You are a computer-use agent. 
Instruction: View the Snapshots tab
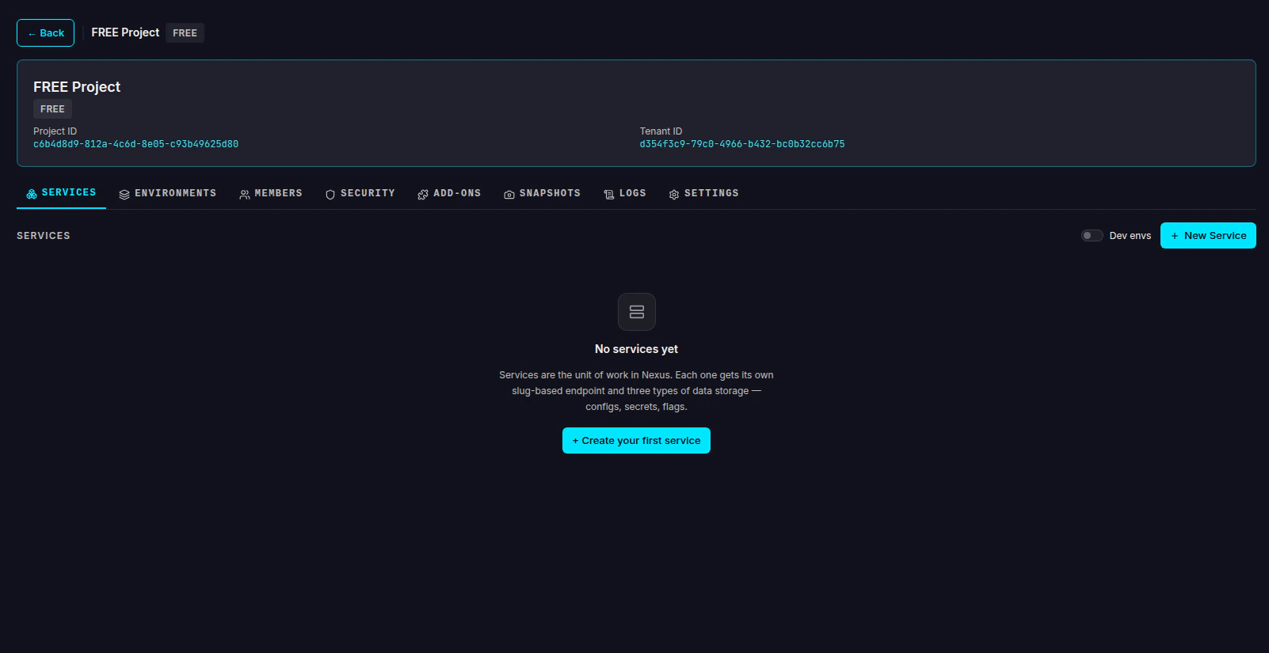coord(543,194)
